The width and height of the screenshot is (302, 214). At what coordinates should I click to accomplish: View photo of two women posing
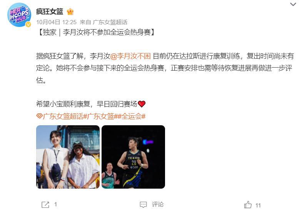[x=68, y=157]
